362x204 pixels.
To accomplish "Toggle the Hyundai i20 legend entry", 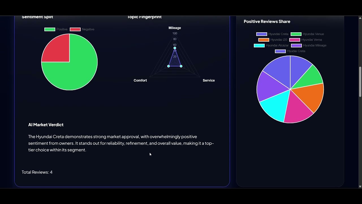I will point(273,40).
